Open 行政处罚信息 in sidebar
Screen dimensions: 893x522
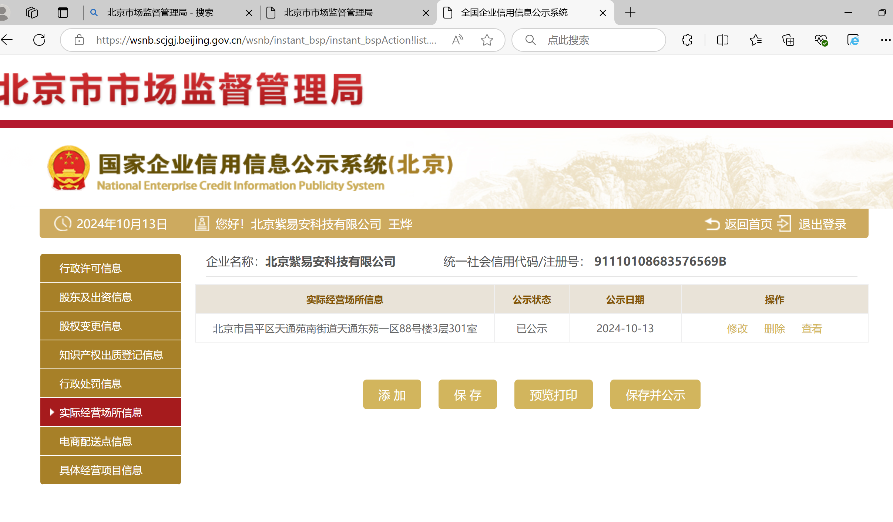pos(111,384)
